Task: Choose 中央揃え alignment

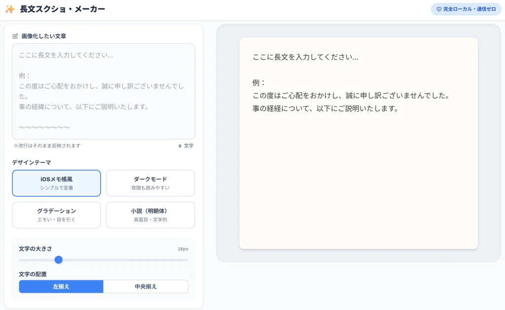Action: [145, 286]
